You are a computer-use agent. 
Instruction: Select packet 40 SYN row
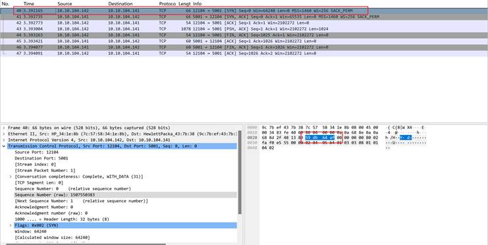(244, 11)
